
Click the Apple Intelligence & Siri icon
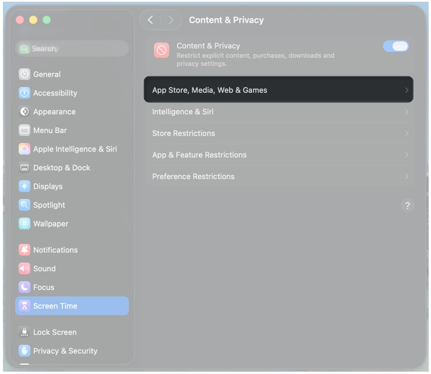pos(24,149)
